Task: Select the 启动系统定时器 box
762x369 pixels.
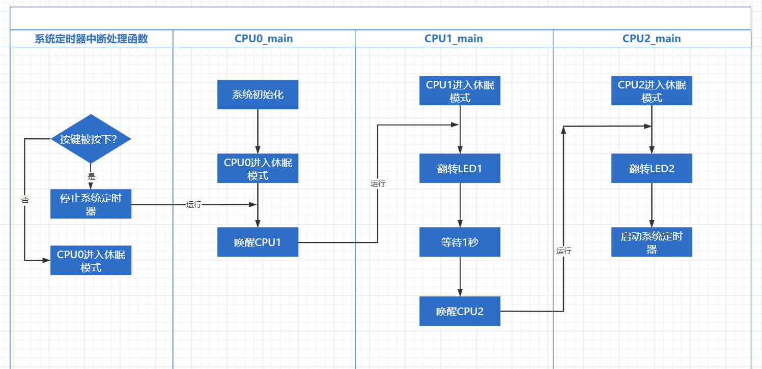Action: (652, 242)
